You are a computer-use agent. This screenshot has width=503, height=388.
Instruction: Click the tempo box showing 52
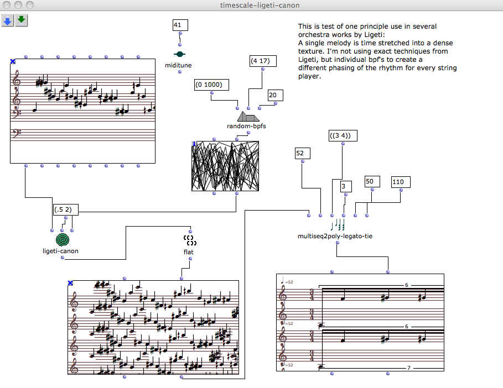coord(303,153)
